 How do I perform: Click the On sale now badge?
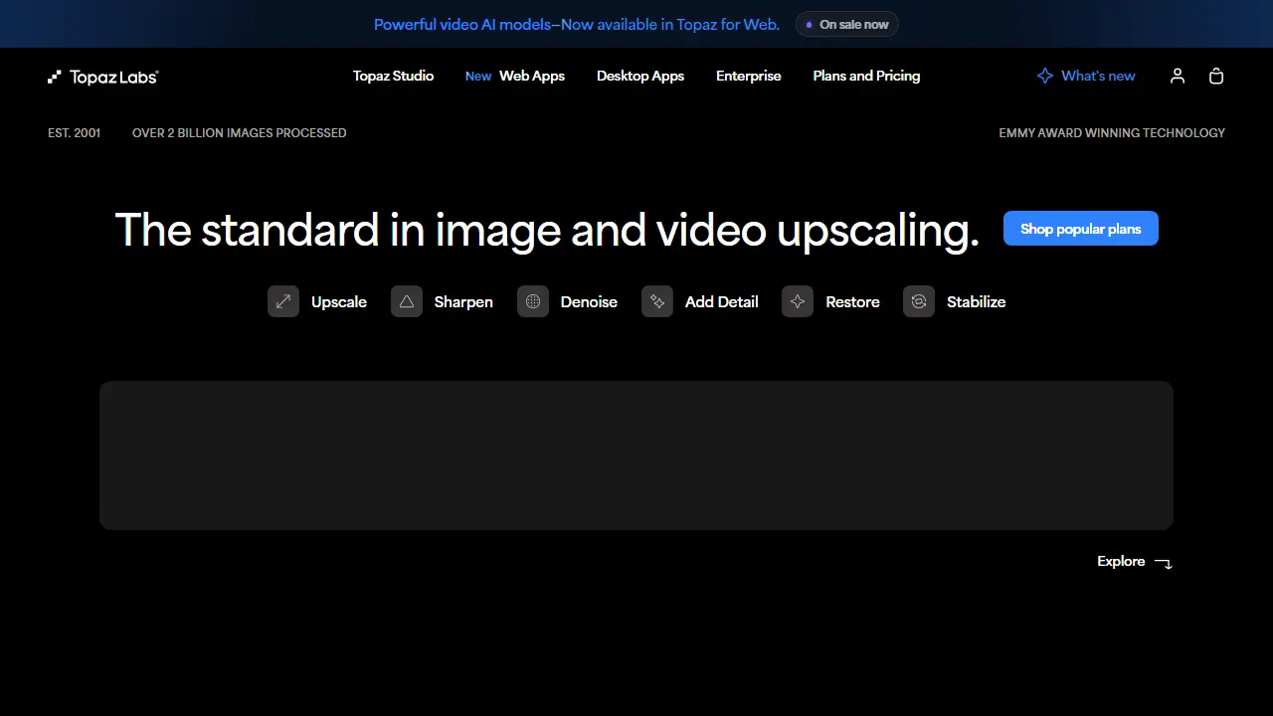click(847, 24)
